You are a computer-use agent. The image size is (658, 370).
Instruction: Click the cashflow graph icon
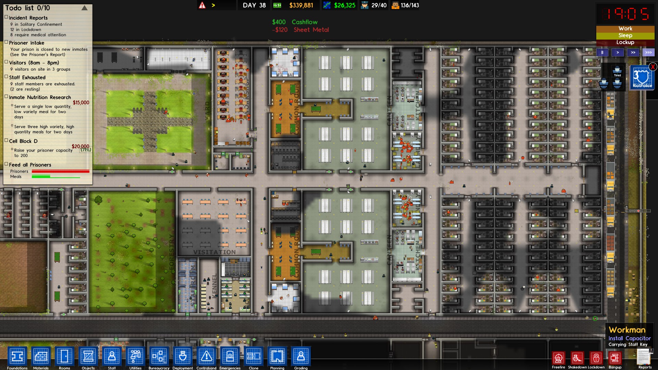pyautogui.click(x=327, y=5)
